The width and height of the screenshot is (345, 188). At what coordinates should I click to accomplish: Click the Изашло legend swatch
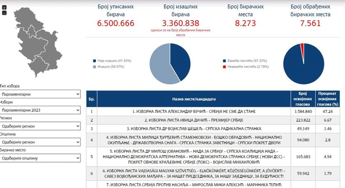(x=95, y=67)
